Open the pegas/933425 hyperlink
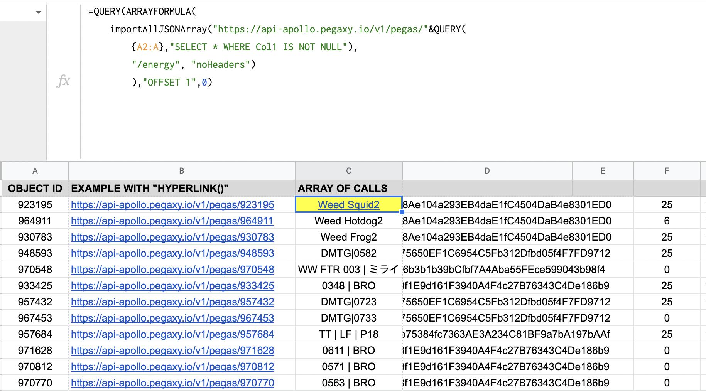This screenshot has height=391, width=706. pyautogui.click(x=172, y=286)
